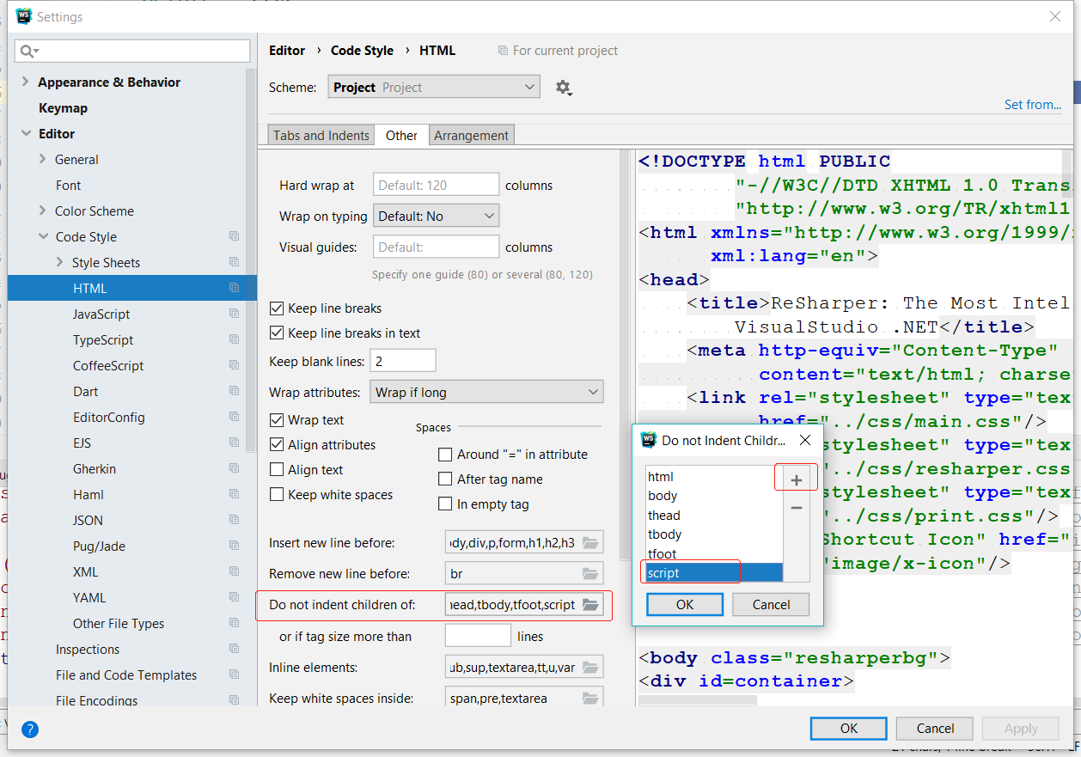Switch to the Arrangement tab
The height and width of the screenshot is (757, 1081).
coord(471,135)
